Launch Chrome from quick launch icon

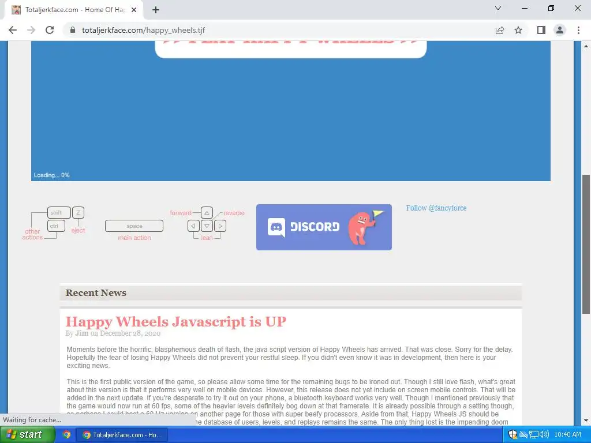tap(67, 434)
